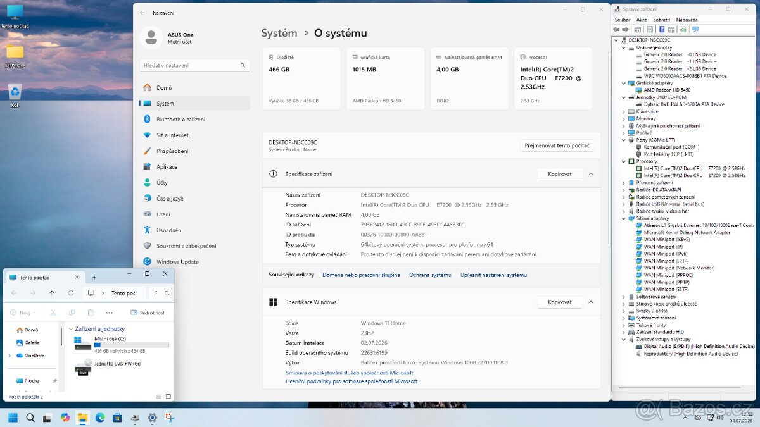The image size is (760, 427).
Task: Launch Snipping Tool from the taskbar
Action: [169, 418]
